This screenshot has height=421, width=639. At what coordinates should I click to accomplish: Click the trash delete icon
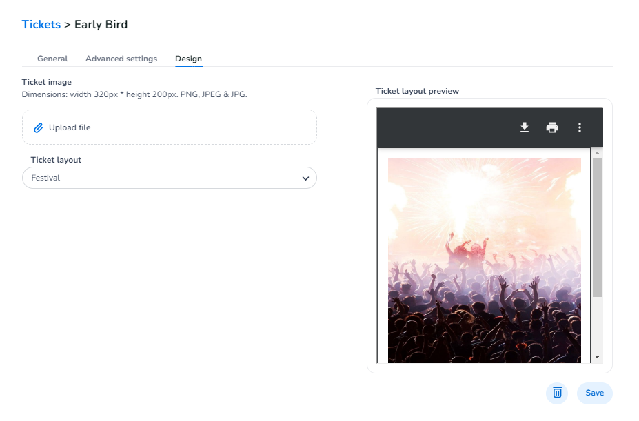click(557, 393)
